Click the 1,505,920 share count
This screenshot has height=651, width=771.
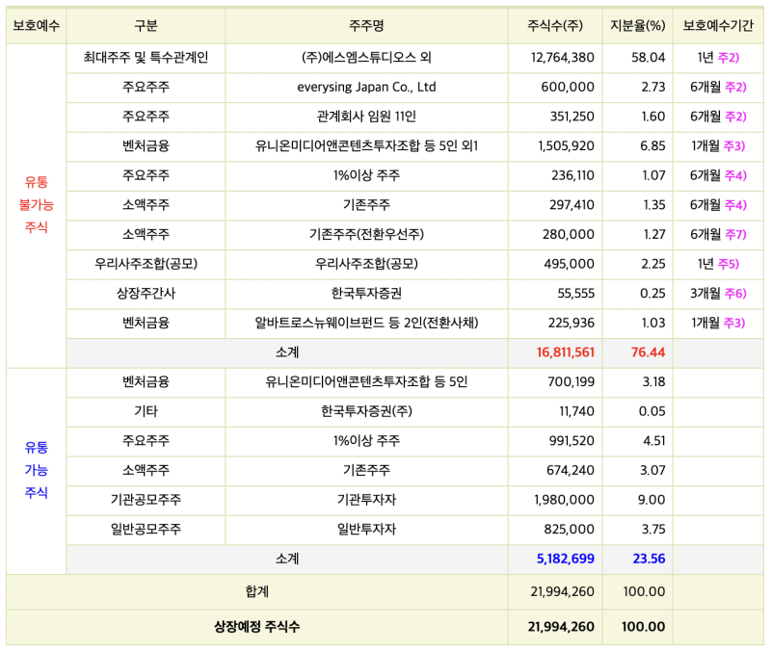pos(566,146)
